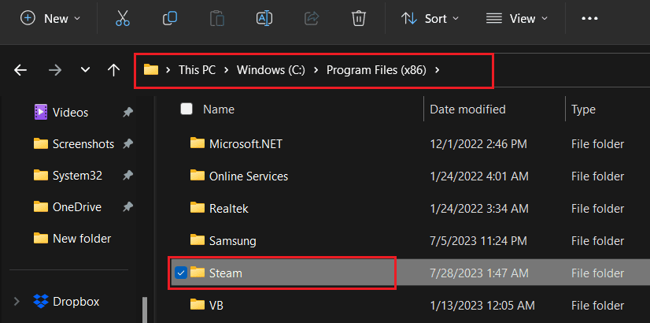This screenshot has height=323, width=650.
Task: Select Dropbox label in sidebar
Action: point(76,302)
